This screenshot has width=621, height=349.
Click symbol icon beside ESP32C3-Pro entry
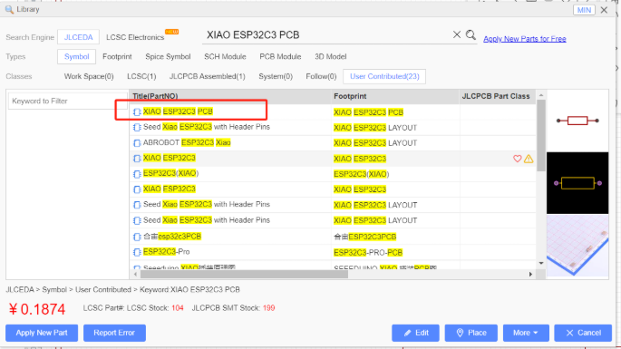137,252
